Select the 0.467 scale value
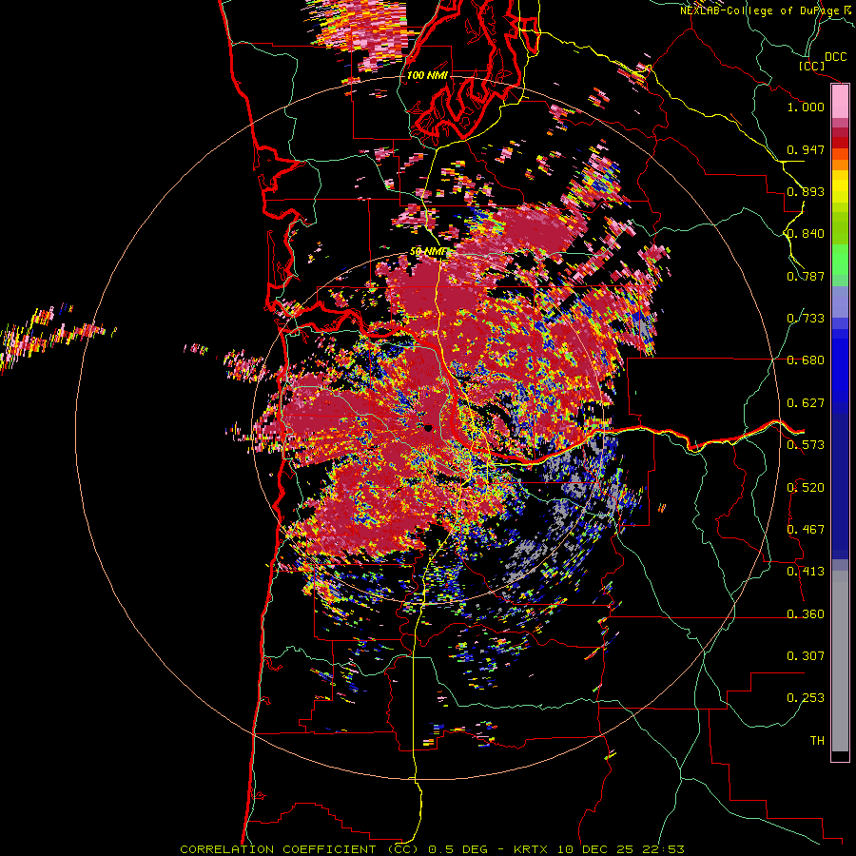Image resolution: width=856 pixels, height=856 pixels. tap(806, 530)
